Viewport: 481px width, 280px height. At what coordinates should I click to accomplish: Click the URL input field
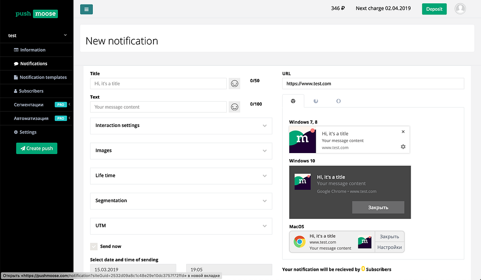[373, 84]
